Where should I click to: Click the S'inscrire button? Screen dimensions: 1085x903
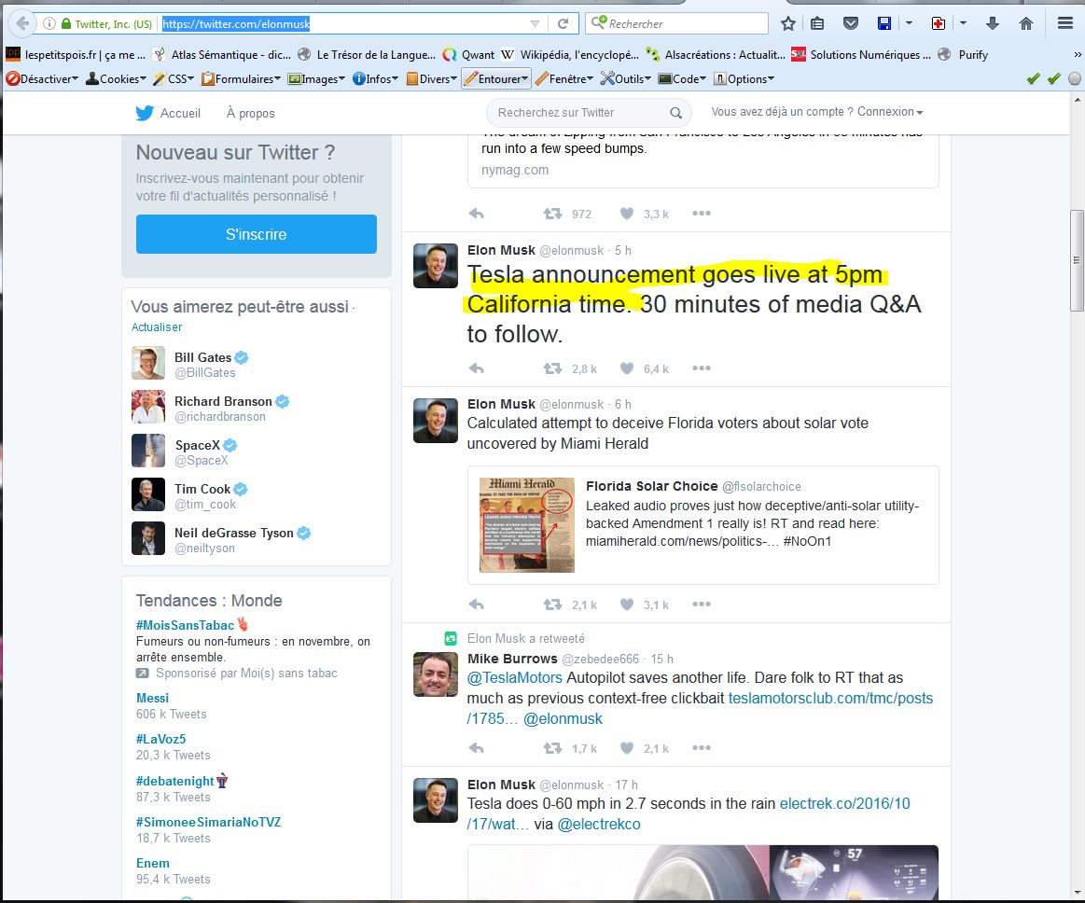[x=256, y=234]
